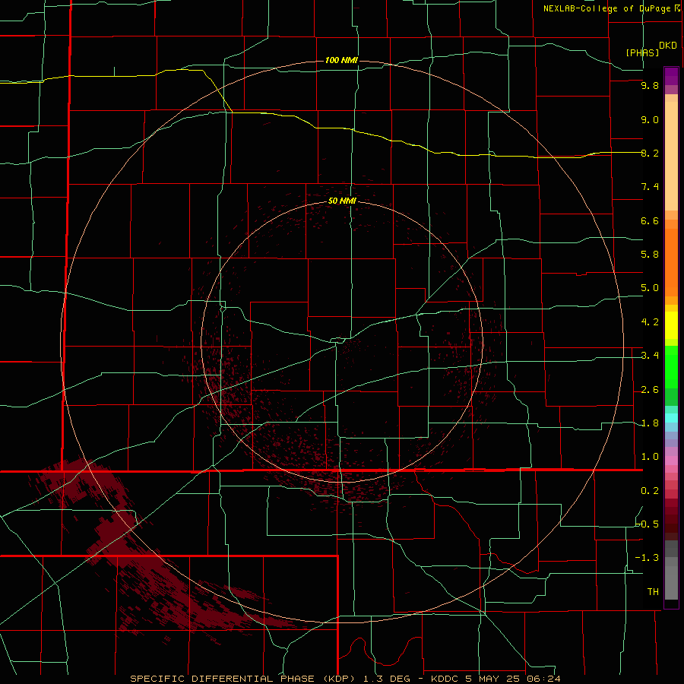Click the Specific Differential Phase (KDP) caption
Viewport: 684px width, 684px height.
click(345, 679)
